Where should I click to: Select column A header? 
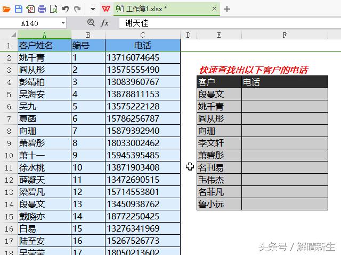click(x=44, y=35)
